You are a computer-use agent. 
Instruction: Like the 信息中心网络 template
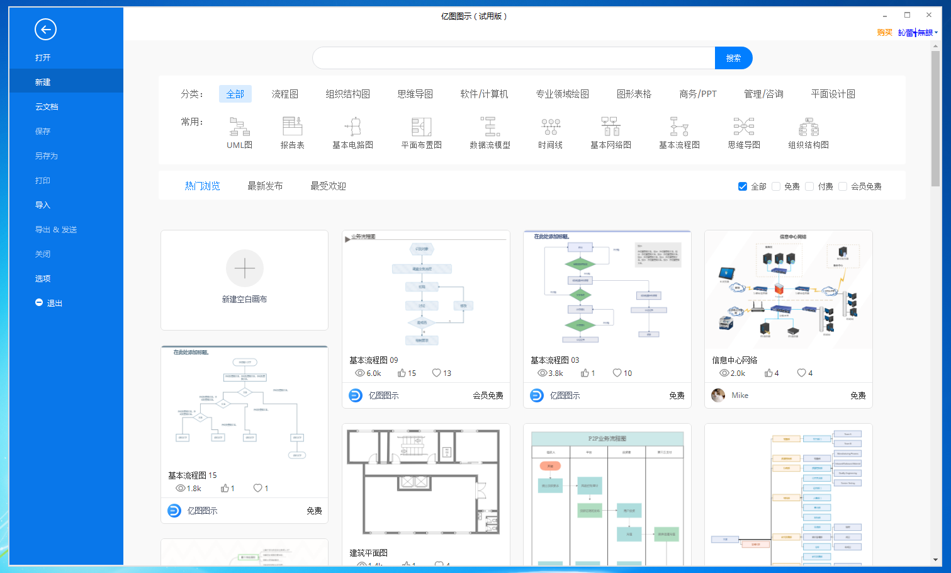[768, 373]
